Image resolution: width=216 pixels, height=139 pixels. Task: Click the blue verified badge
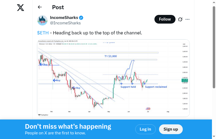click(x=81, y=18)
